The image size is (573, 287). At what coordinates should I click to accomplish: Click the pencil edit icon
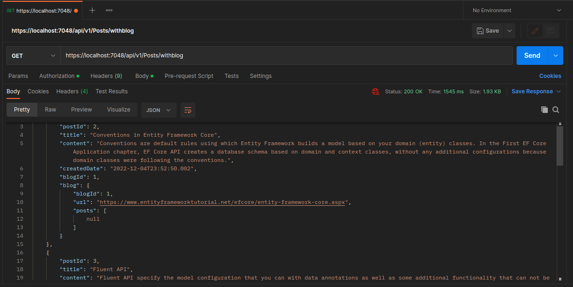coord(535,31)
